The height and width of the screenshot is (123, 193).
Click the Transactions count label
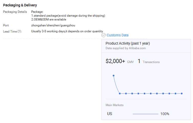click(x=151, y=62)
